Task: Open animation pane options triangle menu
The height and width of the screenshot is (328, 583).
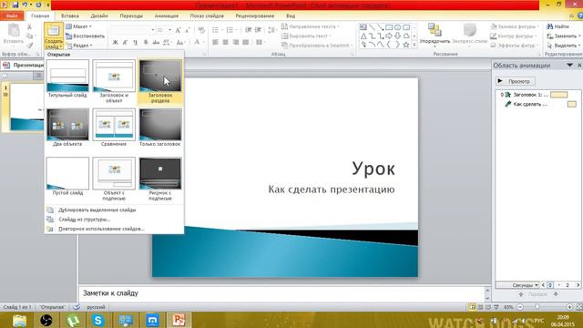Action: (x=569, y=65)
